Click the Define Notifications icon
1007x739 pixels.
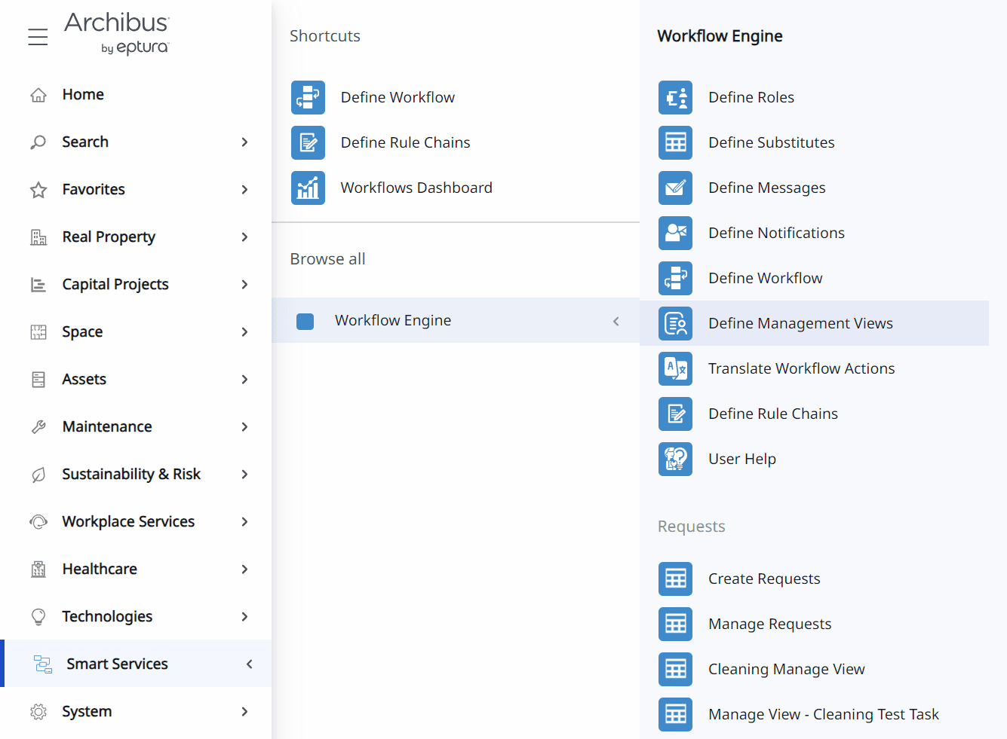tap(675, 233)
